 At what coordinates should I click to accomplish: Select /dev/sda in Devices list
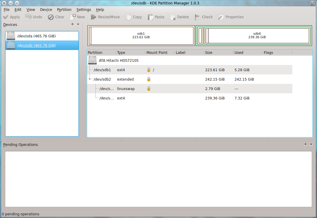(36, 36)
